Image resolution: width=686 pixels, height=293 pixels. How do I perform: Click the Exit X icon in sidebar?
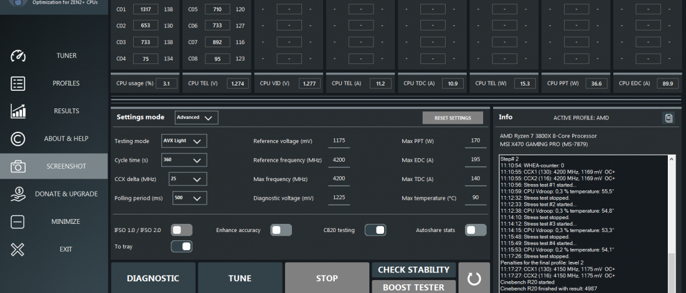[18, 249]
